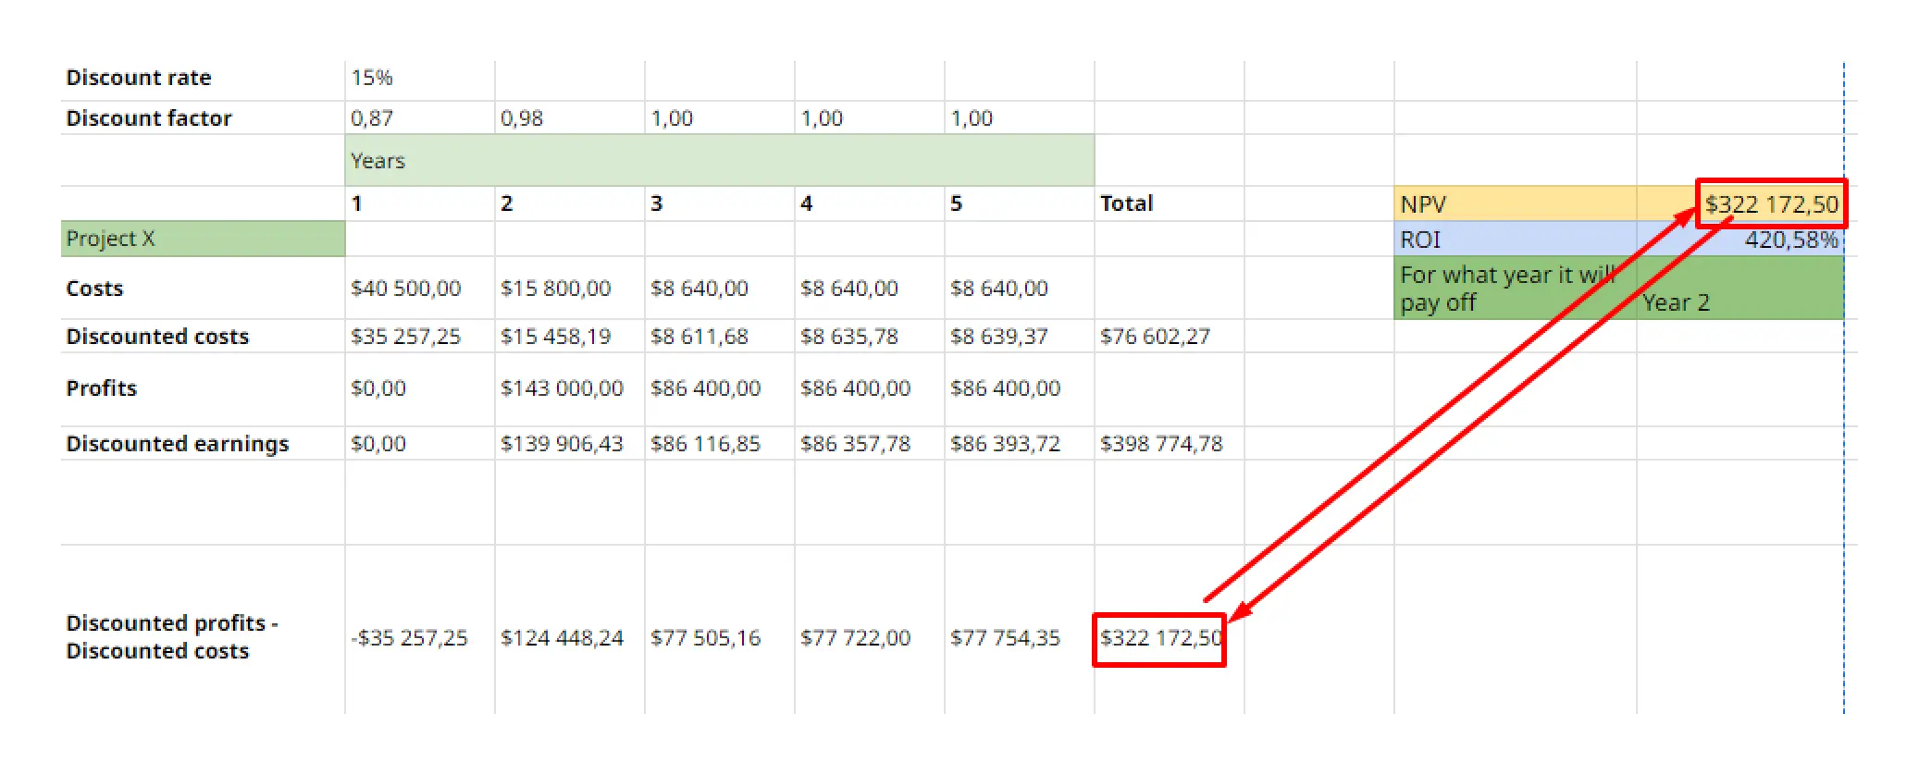Select the yellow "NPV" label cell
Screen dimensions: 1919x775
1516,204
